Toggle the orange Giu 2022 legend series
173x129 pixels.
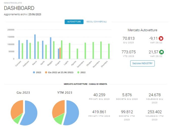[59, 72]
